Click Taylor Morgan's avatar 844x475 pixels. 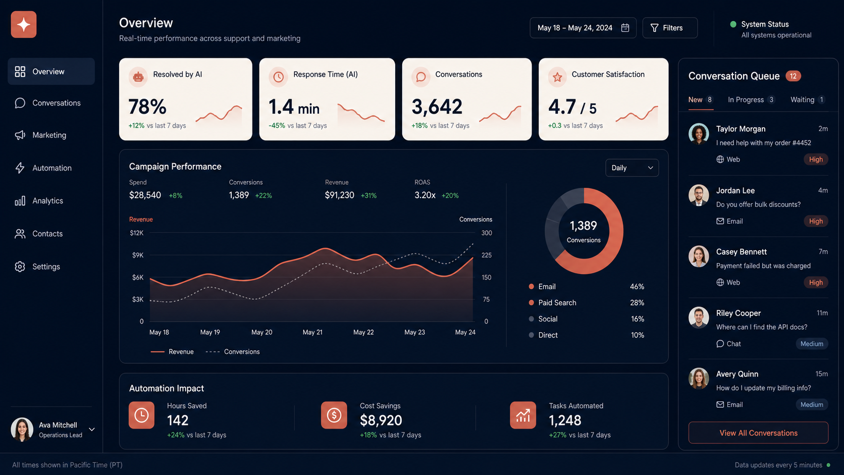point(699,134)
